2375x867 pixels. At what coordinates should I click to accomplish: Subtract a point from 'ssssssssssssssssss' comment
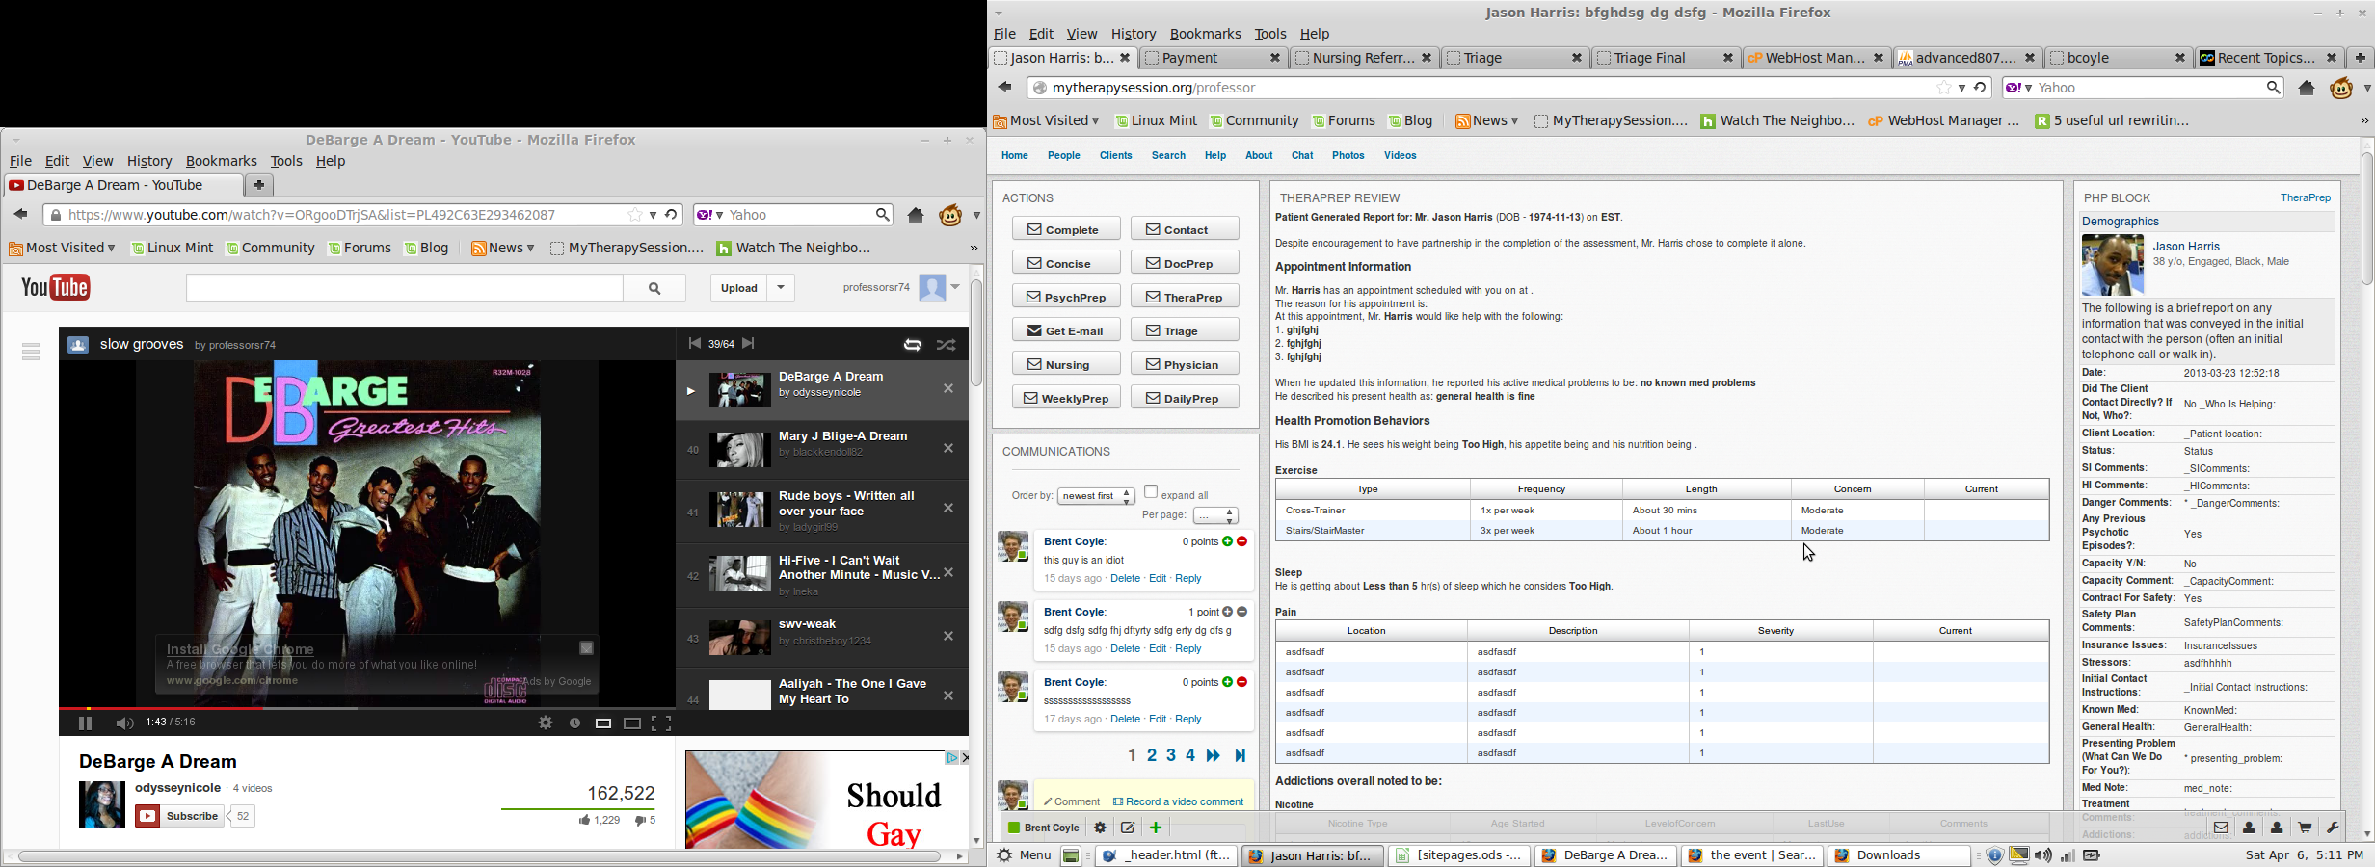(x=1242, y=682)
